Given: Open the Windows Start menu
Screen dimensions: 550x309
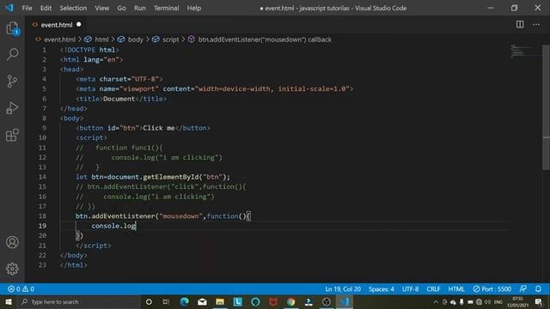Looking at the screenshot, I should pos(9,301).
